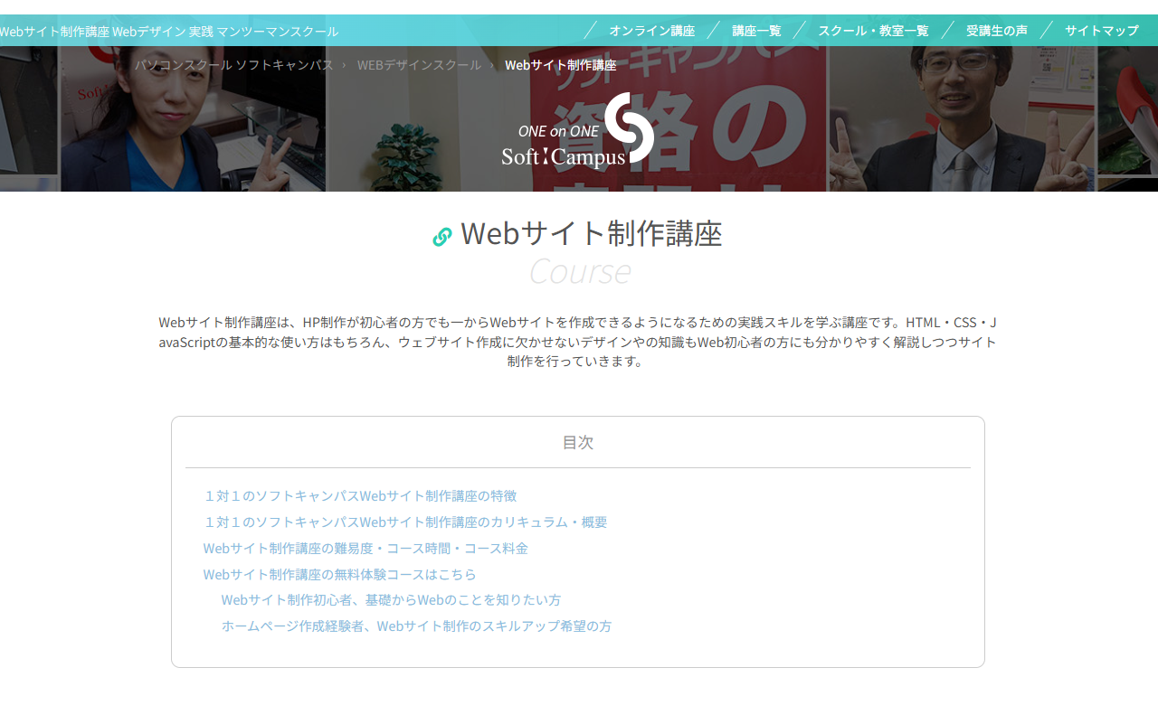Open スクール・教室一覧 from the navigation bar

coord(873,31)
